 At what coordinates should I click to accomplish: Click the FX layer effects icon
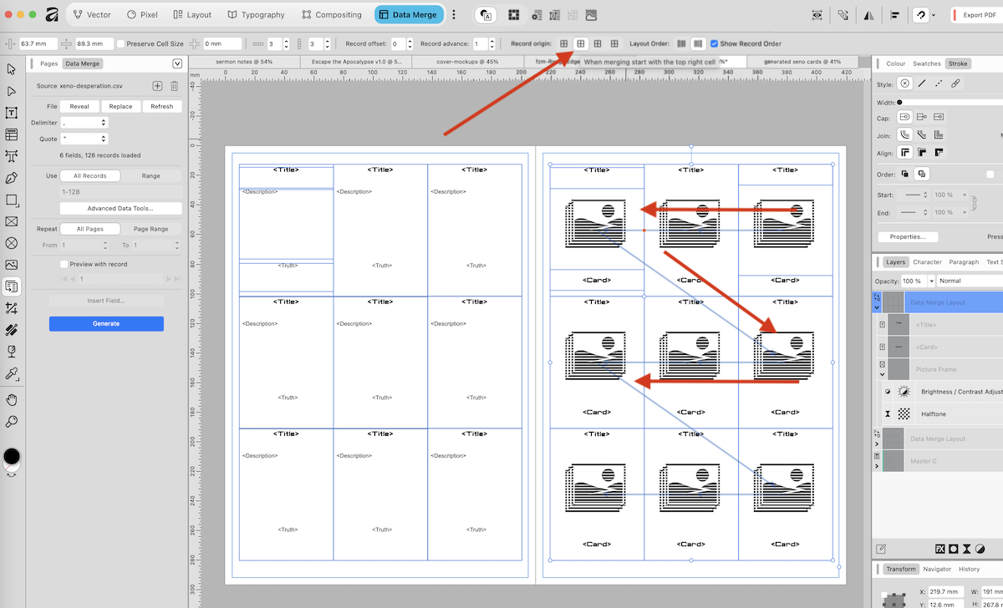939,549
